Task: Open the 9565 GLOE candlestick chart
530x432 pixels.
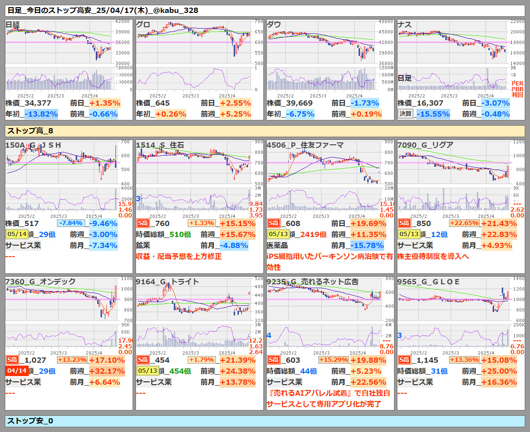Action: [454, 299]
